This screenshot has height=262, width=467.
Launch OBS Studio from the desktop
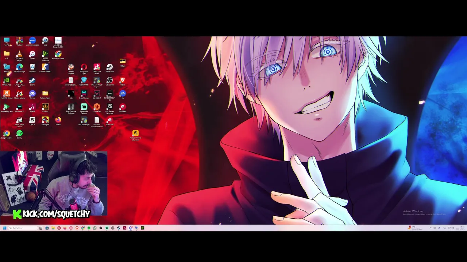109,82
